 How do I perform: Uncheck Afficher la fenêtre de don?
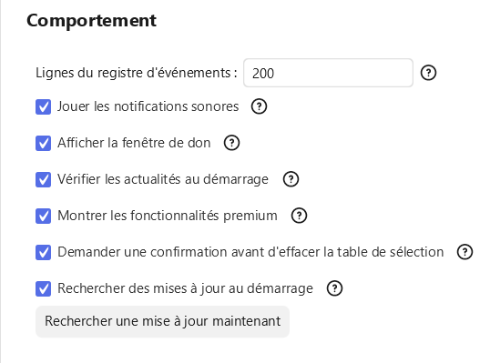point(43,143)
